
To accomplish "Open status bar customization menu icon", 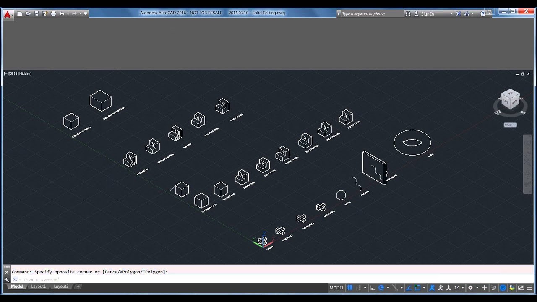I will coord(529,288).
